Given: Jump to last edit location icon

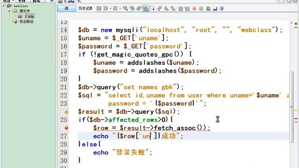Looking at the screenshot, I should coord(99,8).
